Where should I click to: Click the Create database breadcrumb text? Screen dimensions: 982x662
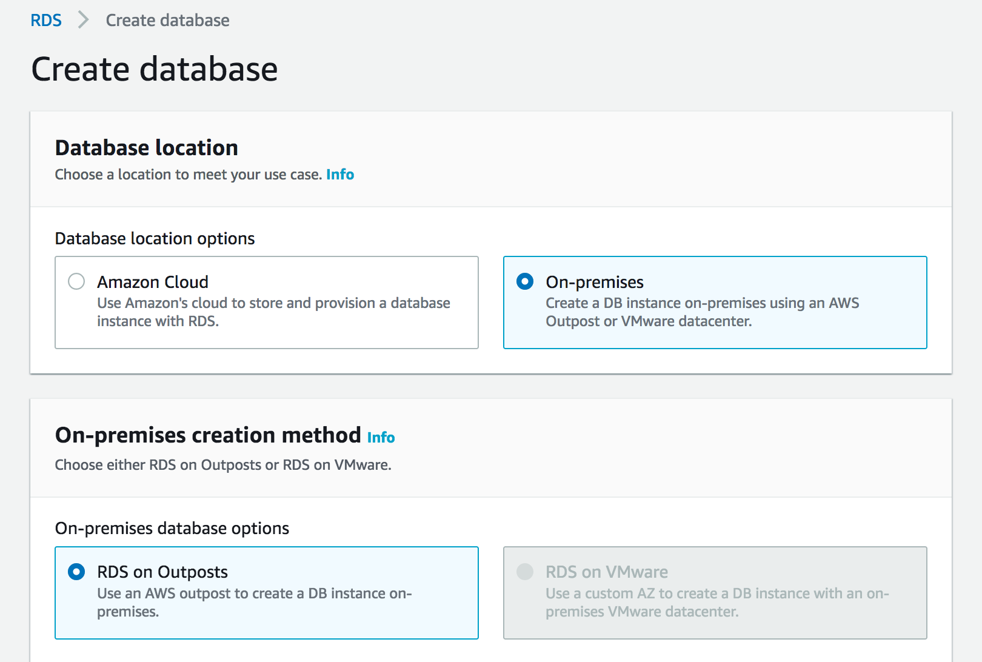(167, 21)
